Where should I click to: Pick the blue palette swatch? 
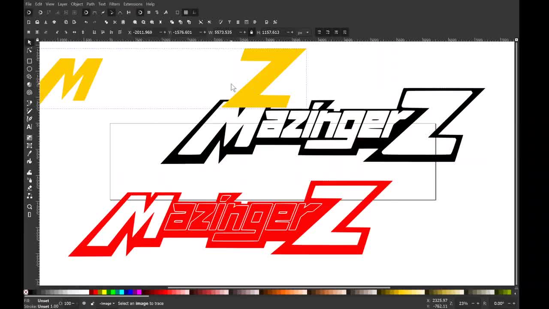(130, 292)
